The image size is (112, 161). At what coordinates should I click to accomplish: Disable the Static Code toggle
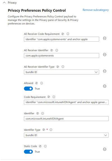[28, 152]
